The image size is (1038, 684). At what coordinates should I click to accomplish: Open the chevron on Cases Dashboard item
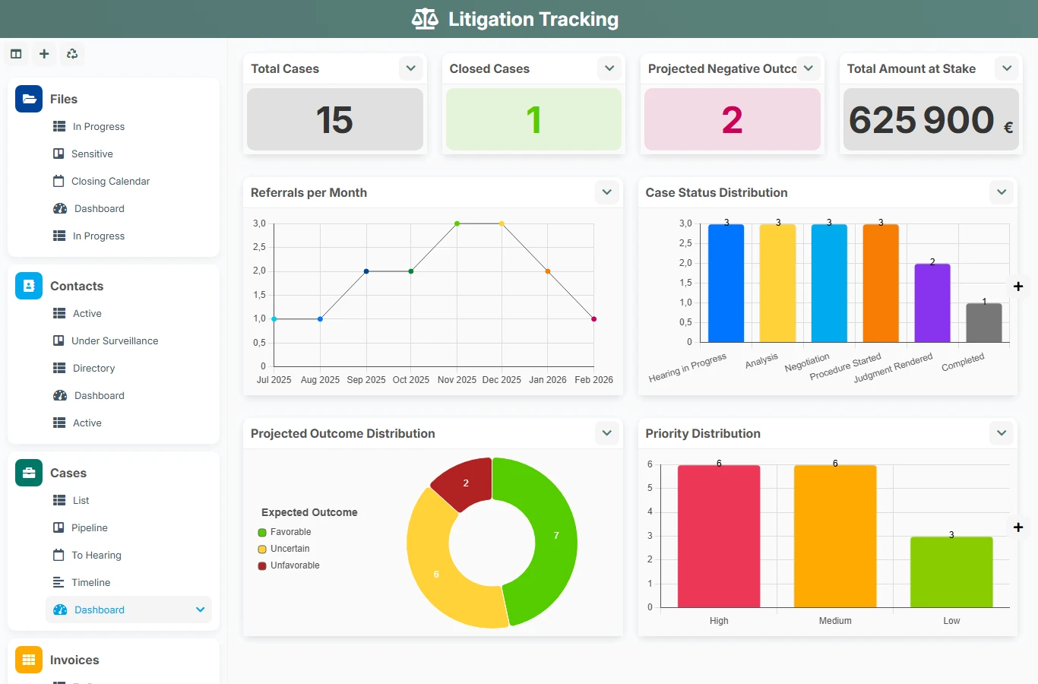click(x=201, y=610)
